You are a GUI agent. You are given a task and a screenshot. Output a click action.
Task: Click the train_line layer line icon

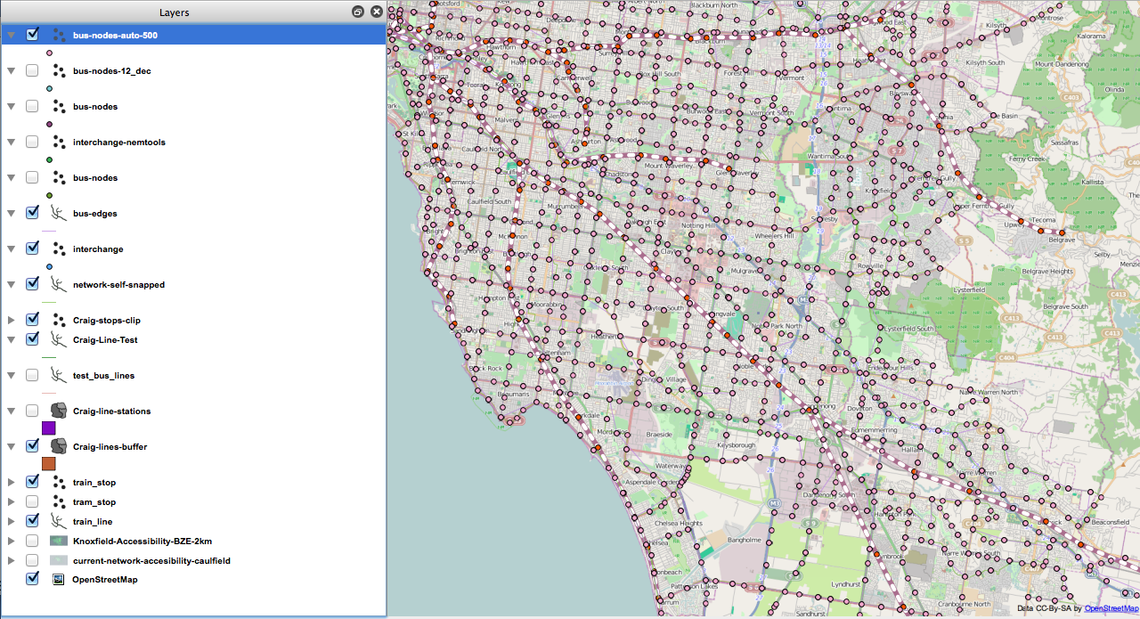coord(59,522)
